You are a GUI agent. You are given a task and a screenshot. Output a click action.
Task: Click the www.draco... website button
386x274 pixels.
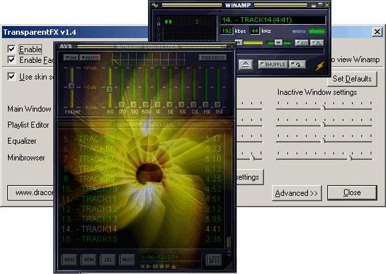click(31, 192)
